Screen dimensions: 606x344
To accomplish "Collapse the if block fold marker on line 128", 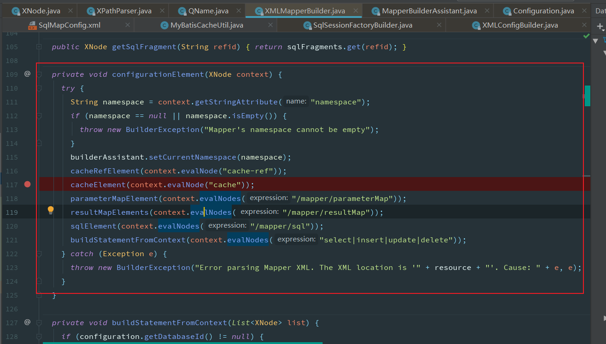I will pyautogui.click(x=39, y=337).
